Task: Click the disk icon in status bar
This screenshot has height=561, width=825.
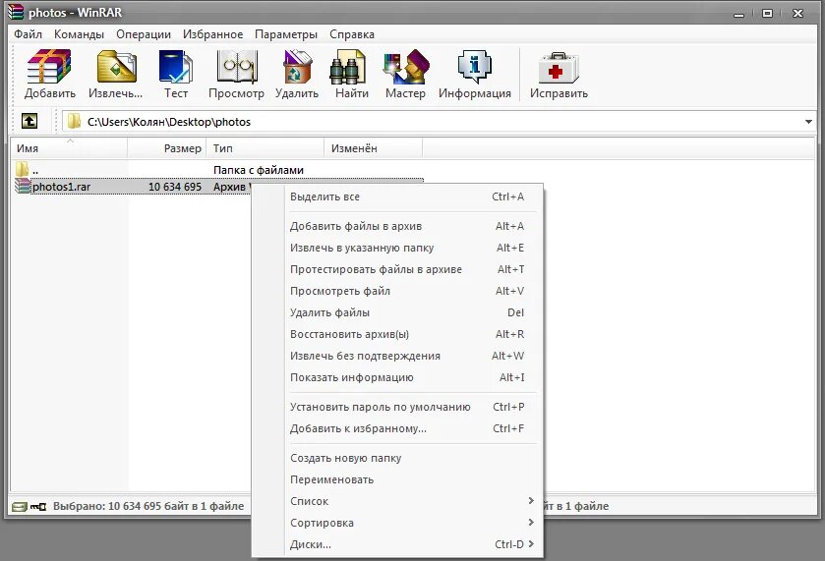Action: [x=20, y=506]
